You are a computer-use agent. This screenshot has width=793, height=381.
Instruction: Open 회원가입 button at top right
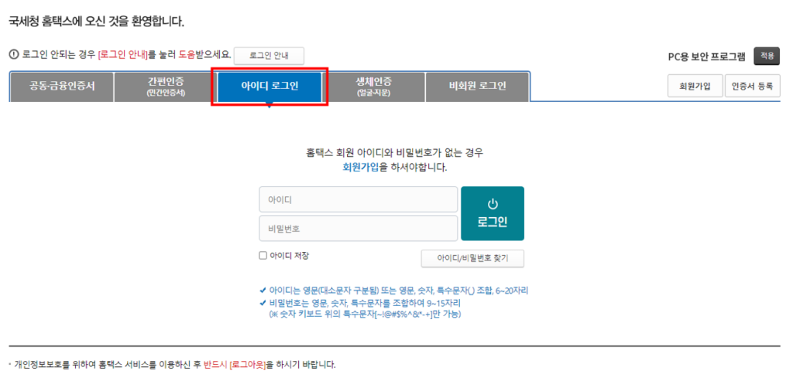coord(695,86)
